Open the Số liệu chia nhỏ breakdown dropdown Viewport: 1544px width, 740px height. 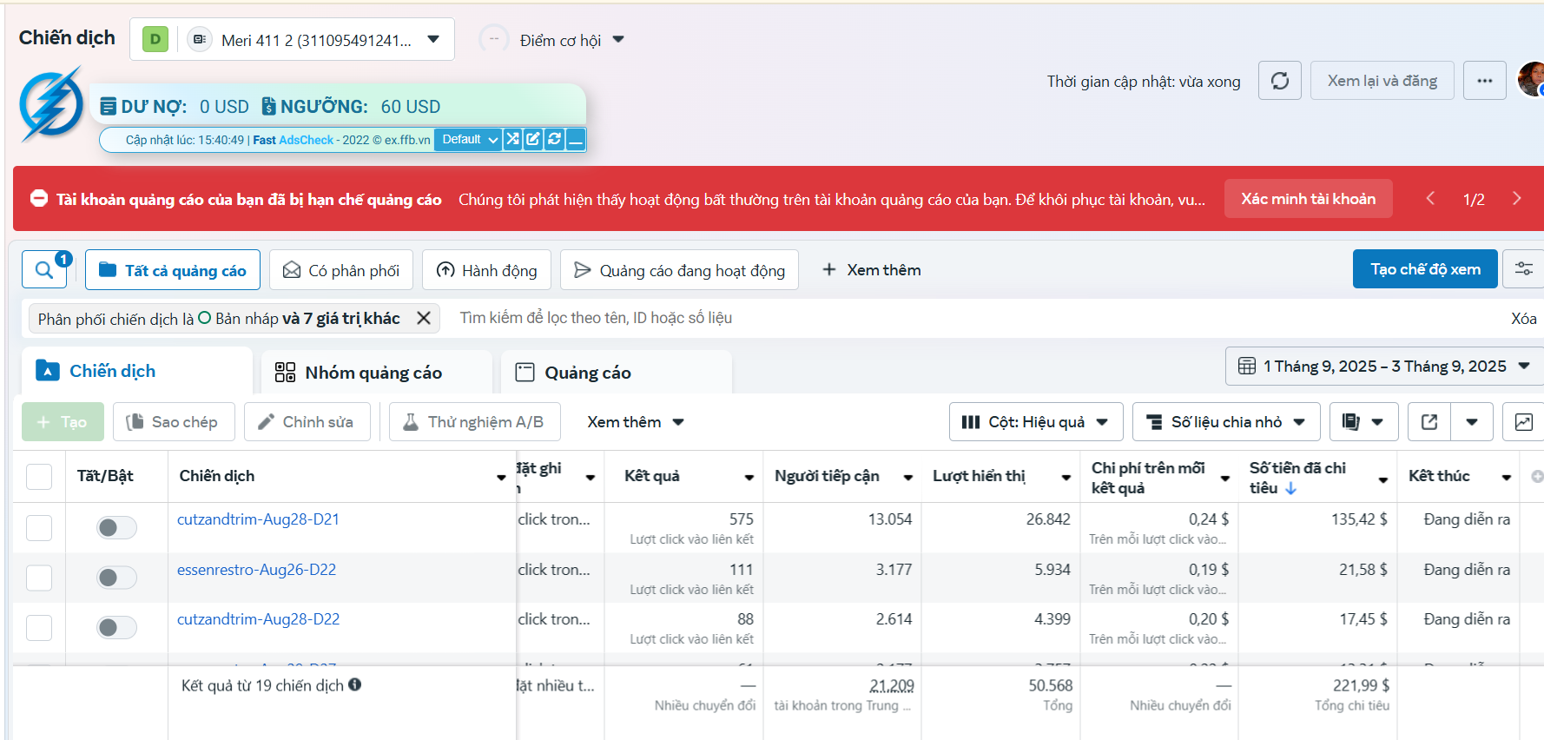point(1226,421)
